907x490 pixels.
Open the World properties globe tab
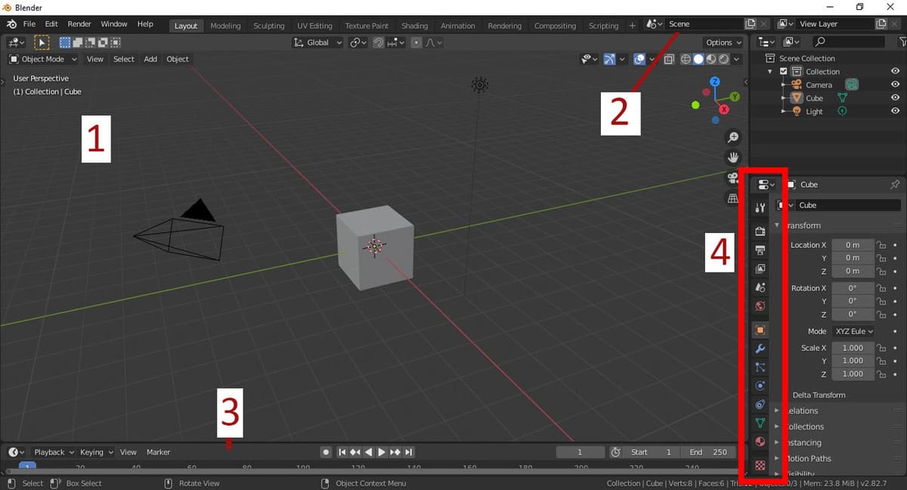tap(760, 306)
